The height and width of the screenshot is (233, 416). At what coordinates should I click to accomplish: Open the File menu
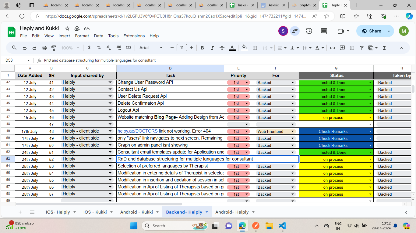pos(23,36)
